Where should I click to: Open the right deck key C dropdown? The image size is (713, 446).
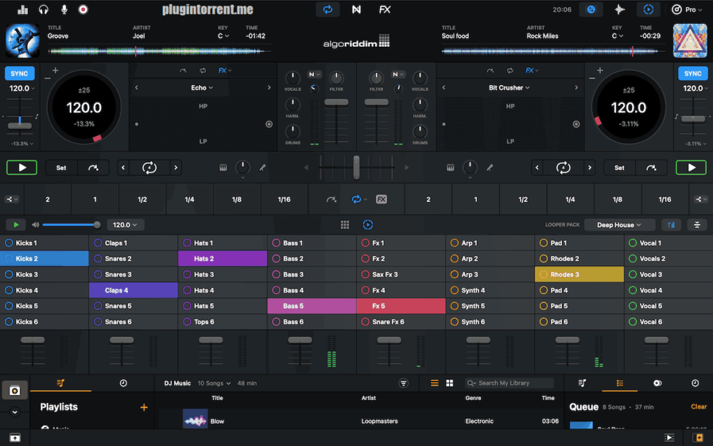click(617, 36)
